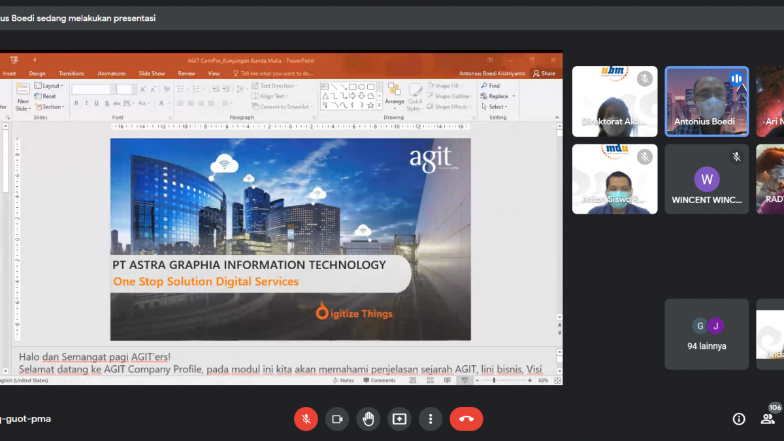784x441 pixels.
Task: Open the Shape Effects dropdown
Action: click(x=449, y=106)
